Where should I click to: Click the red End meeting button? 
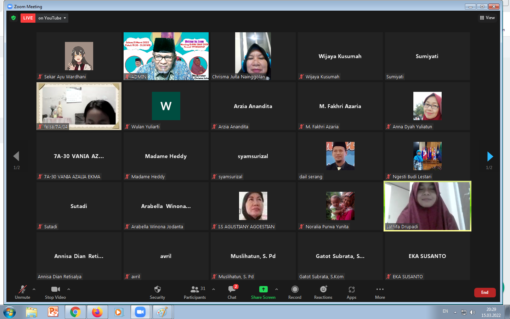(484, 292)
